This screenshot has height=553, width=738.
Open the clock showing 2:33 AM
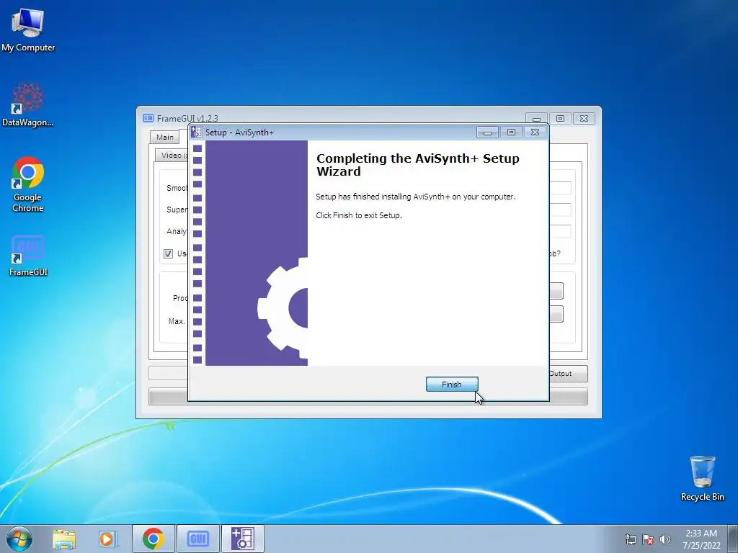point(701,539)
